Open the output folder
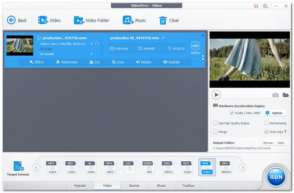The height and width of the screenshot is (193, 294). pyautogui.click(x=281, y=143)
